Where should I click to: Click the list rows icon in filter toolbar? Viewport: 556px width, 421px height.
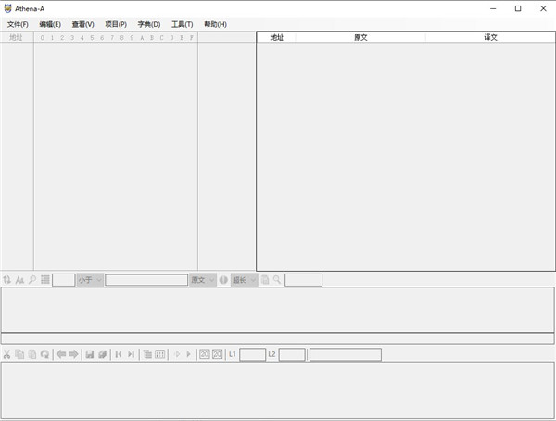(x=45, y=280)
